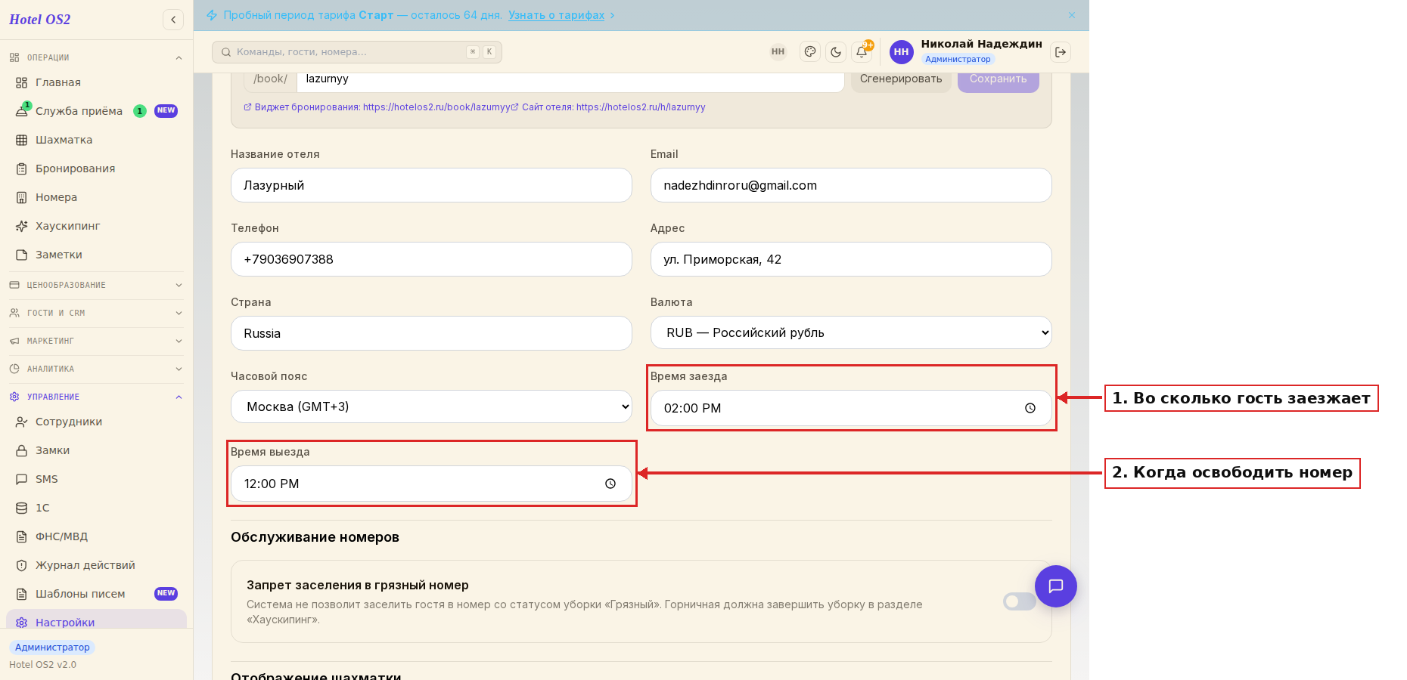Open the Часовой пояс timezone dropdown

tap(431, 406)
